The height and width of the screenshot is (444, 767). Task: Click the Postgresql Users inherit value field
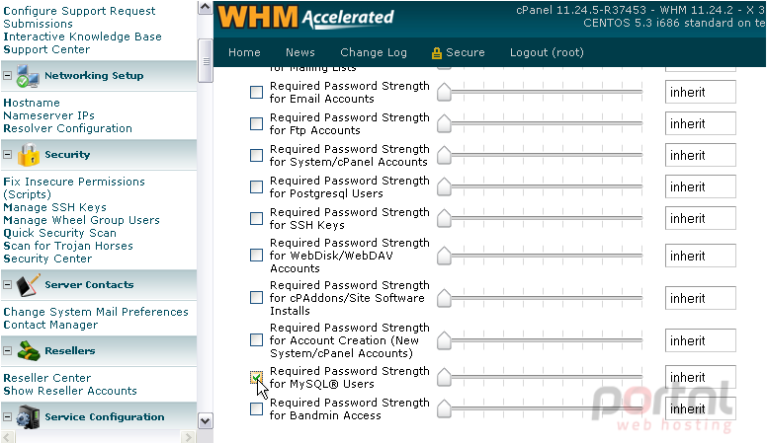[701, 187]
